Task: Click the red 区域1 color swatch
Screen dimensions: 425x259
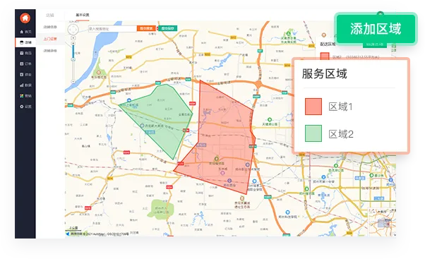Action: coord(313,107)
